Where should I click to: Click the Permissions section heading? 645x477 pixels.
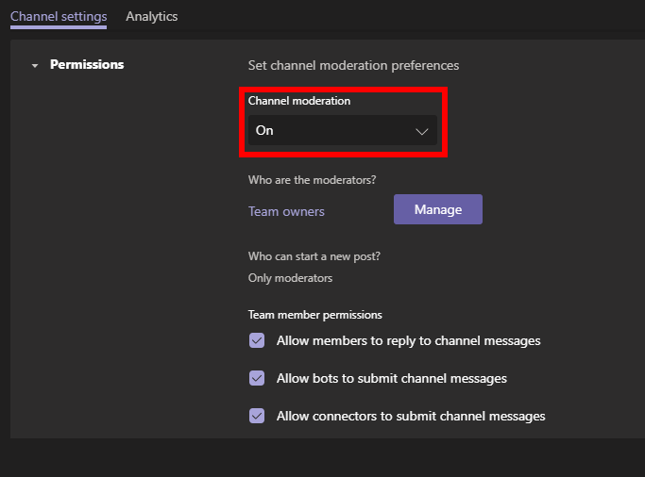(x=87, y=64)
